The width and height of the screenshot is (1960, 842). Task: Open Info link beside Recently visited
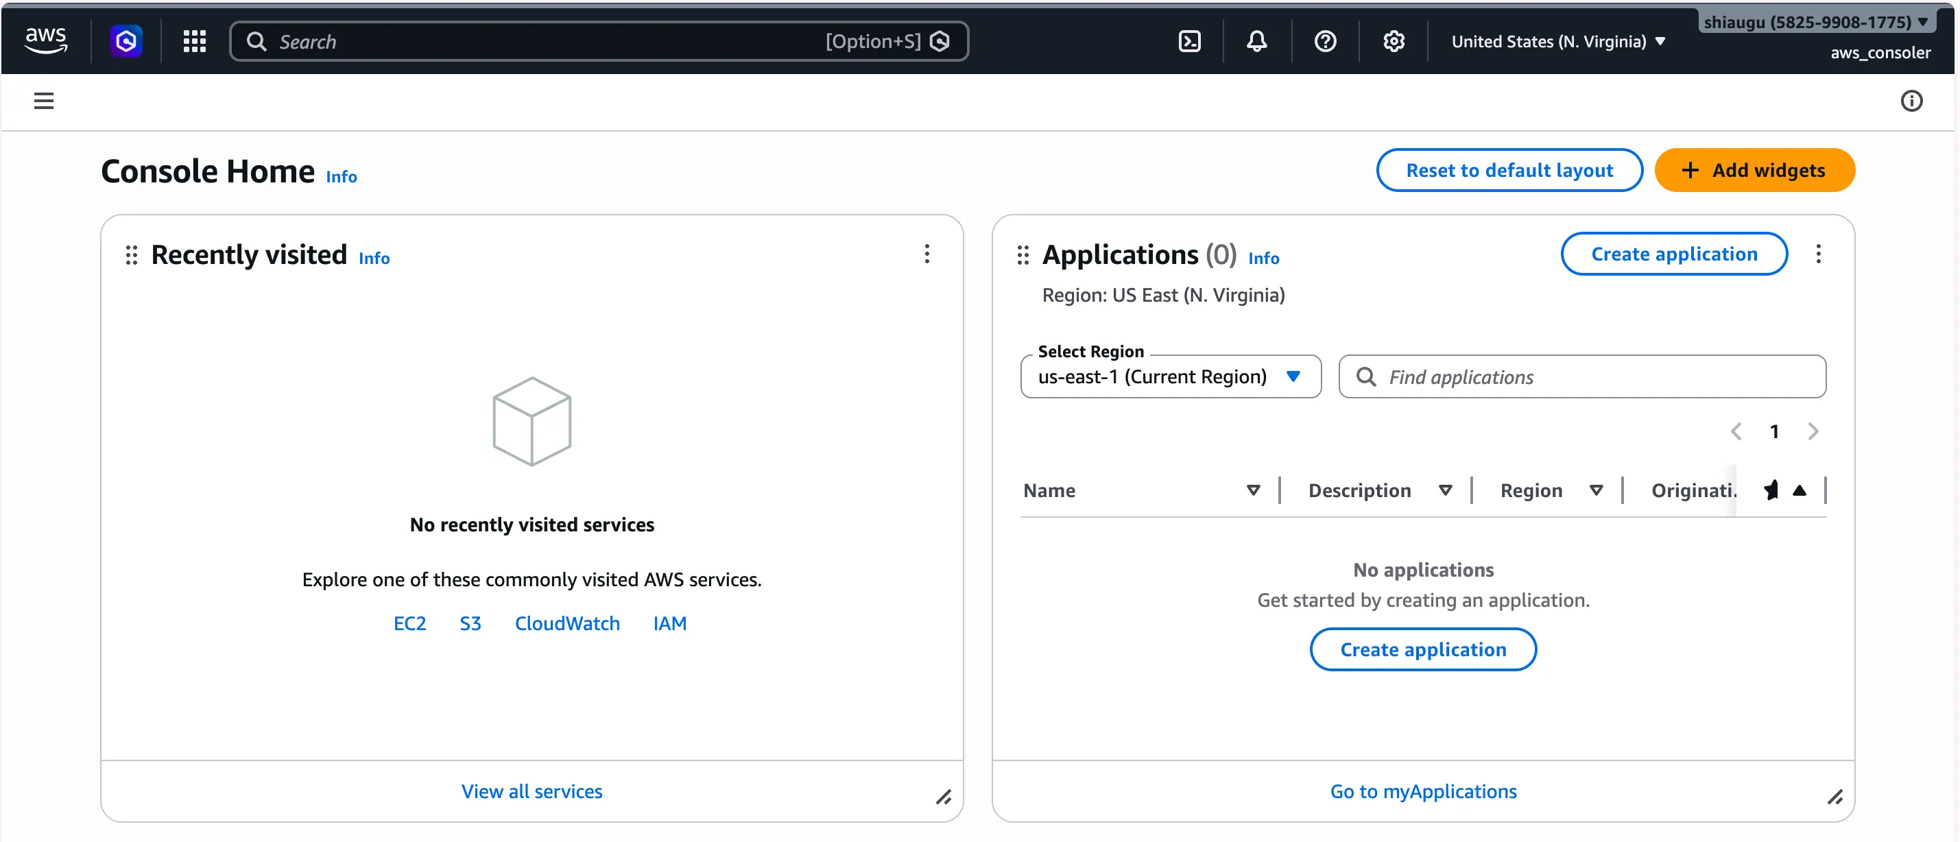(374, 258)
